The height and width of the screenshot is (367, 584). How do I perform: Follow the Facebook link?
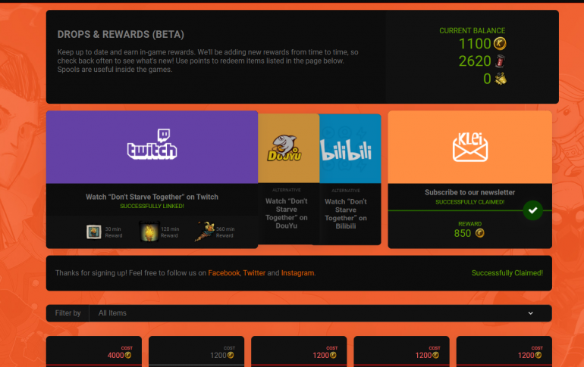coord(224,273)
